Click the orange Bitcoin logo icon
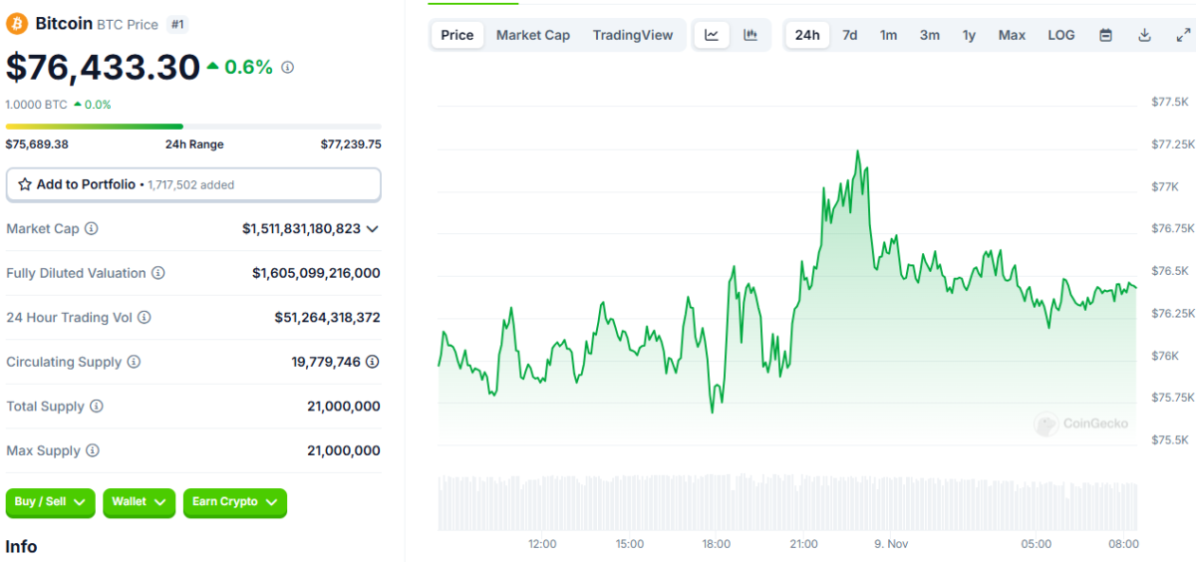 17,23
